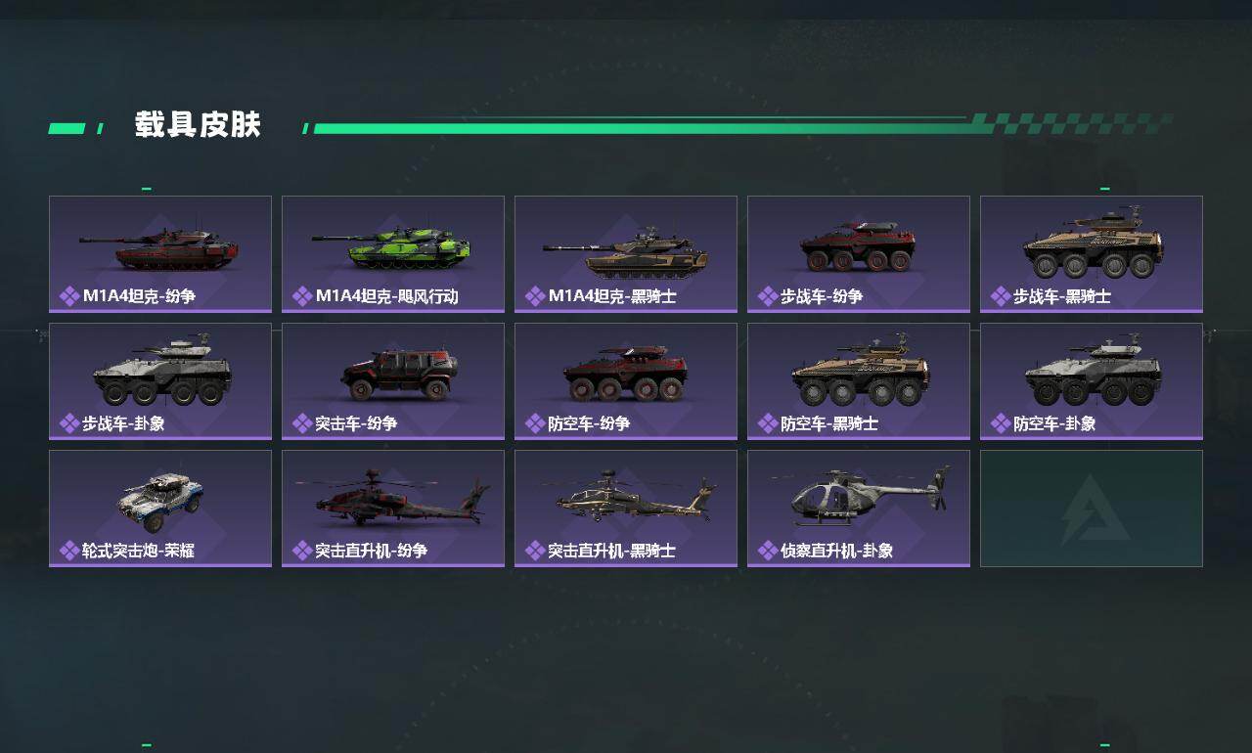Click the 载具皮肤 section heading
The width and height of the screenshot is (1252, 753).
coord(198,125)
